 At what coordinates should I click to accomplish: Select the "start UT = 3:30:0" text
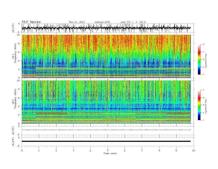point(133,22)
